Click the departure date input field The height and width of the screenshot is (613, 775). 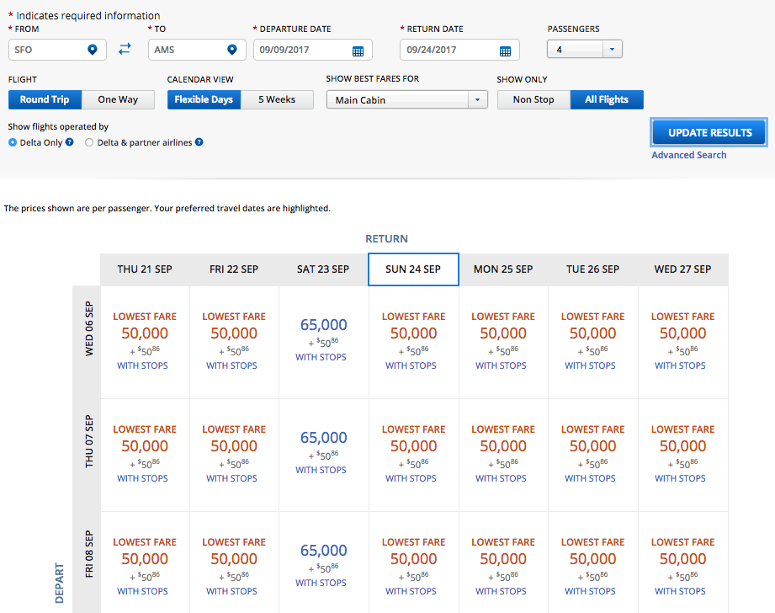click(x=301, y=51)
